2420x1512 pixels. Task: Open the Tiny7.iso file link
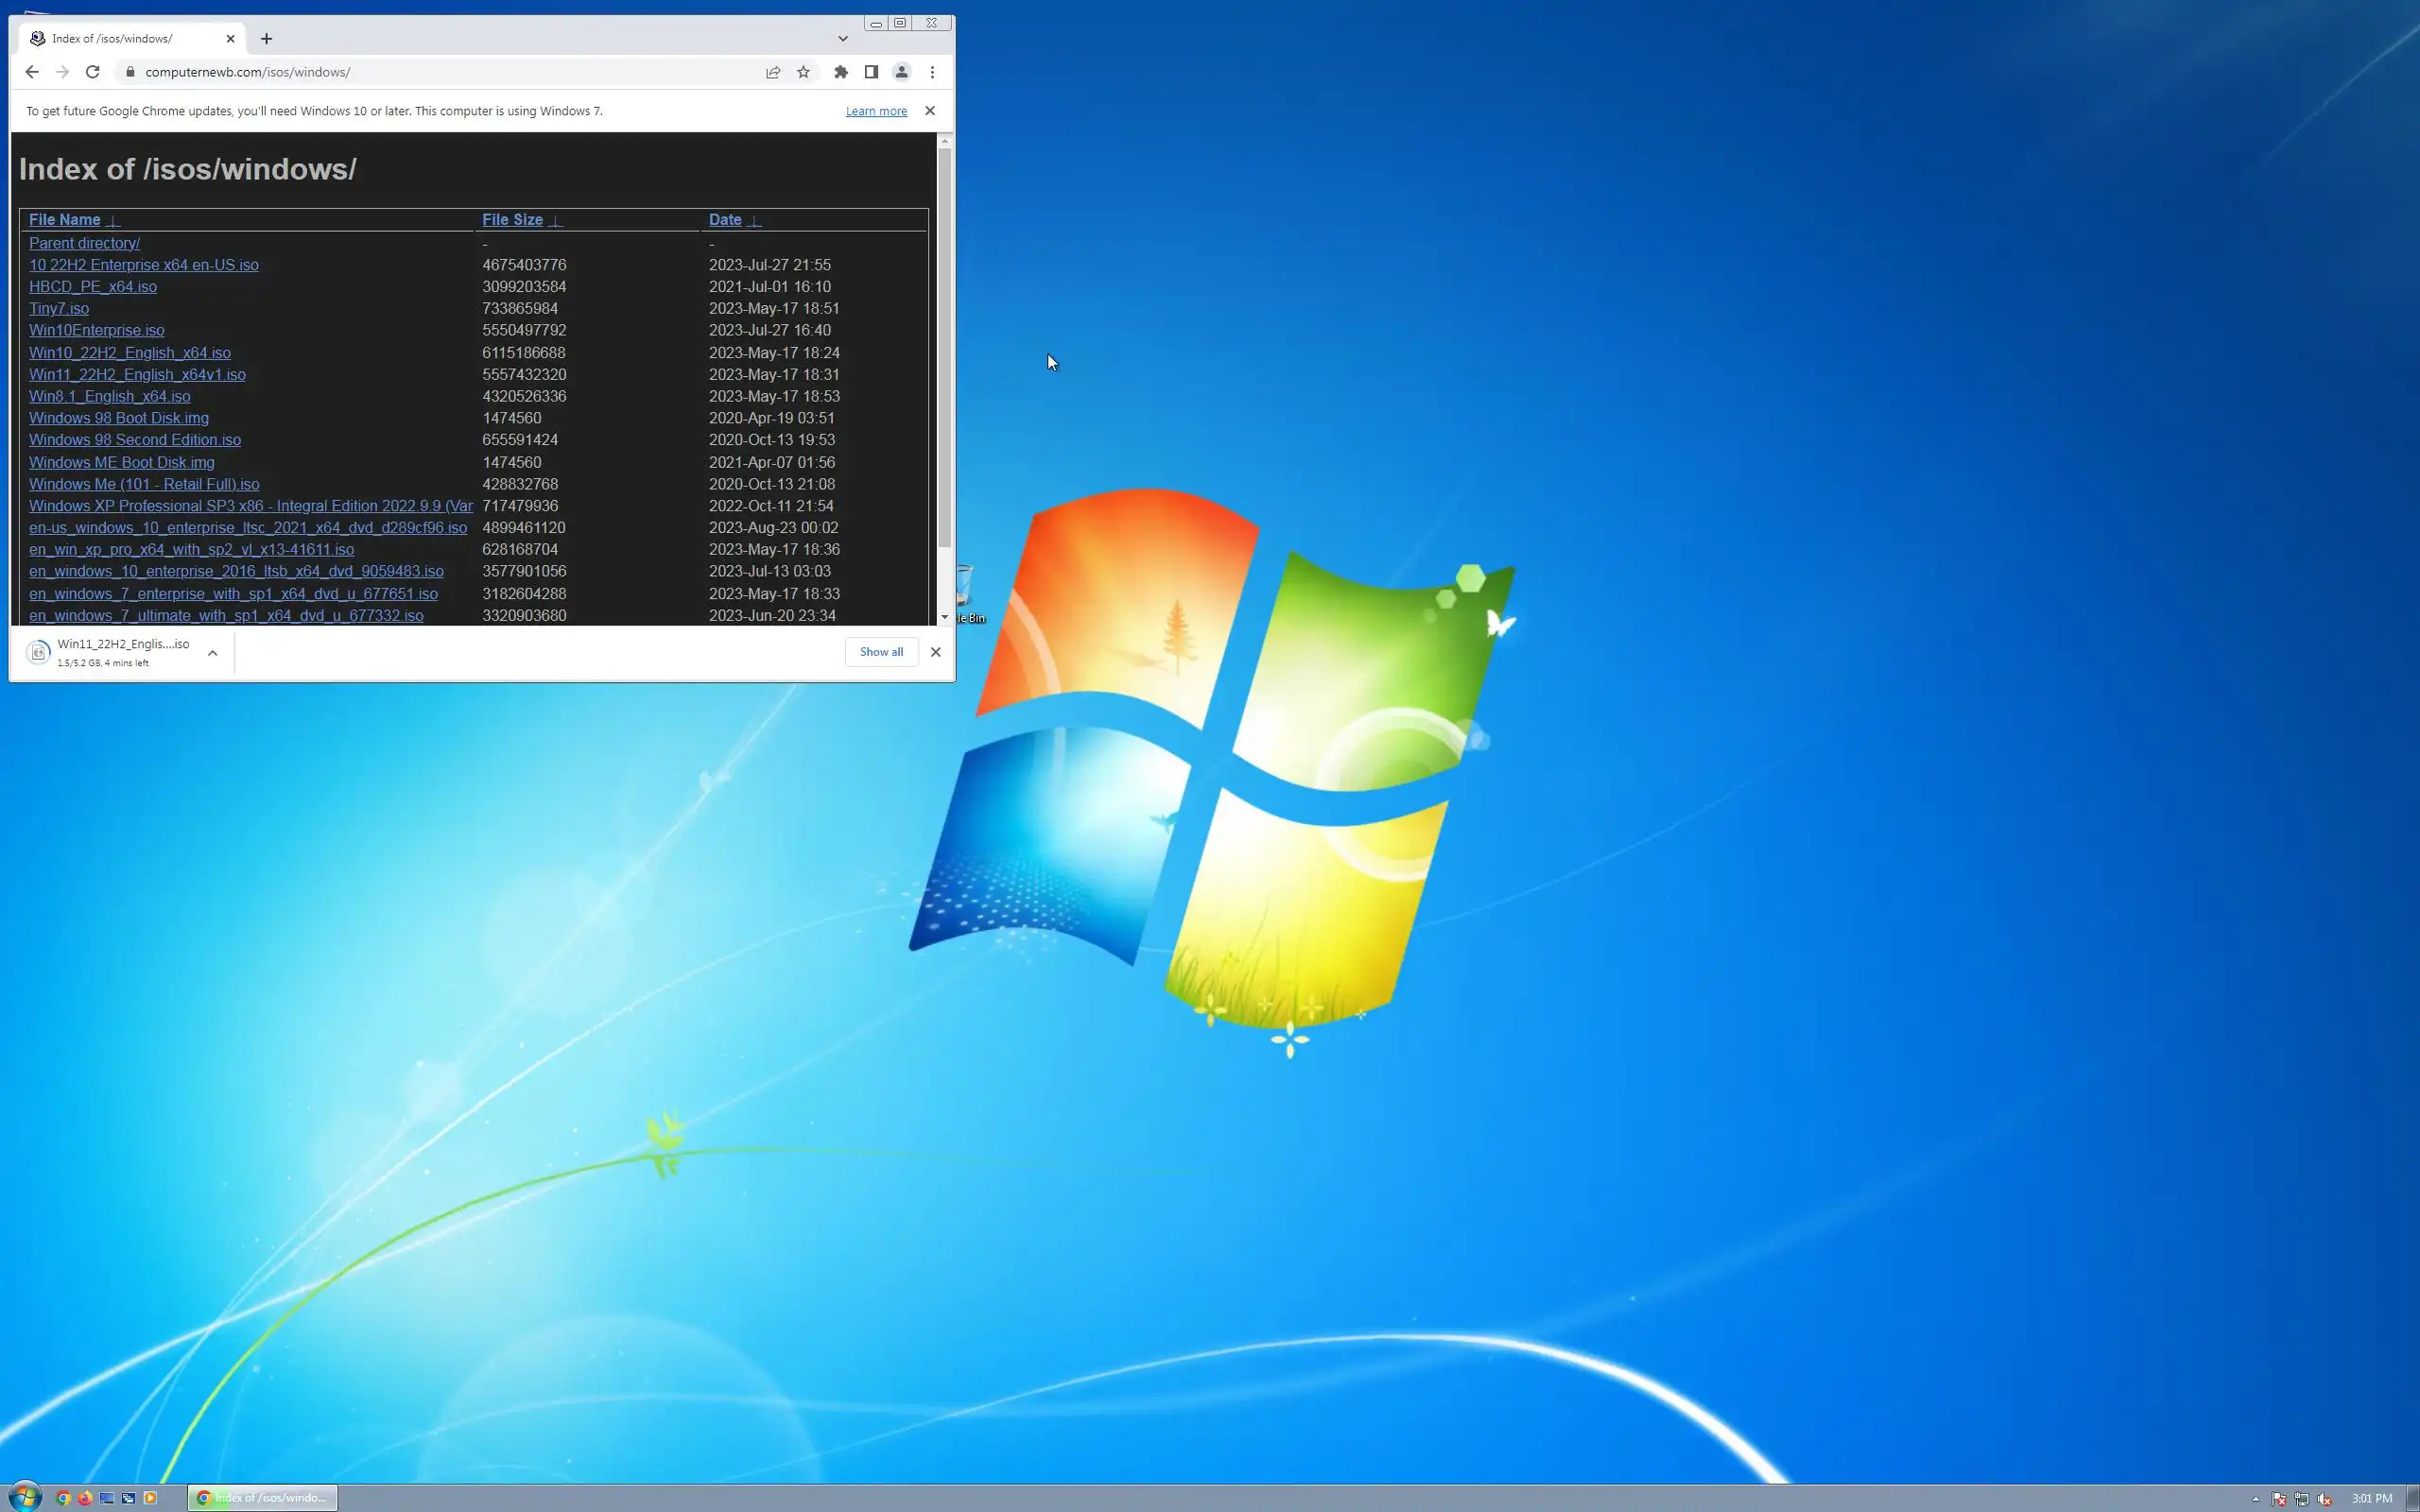point(59,309)
